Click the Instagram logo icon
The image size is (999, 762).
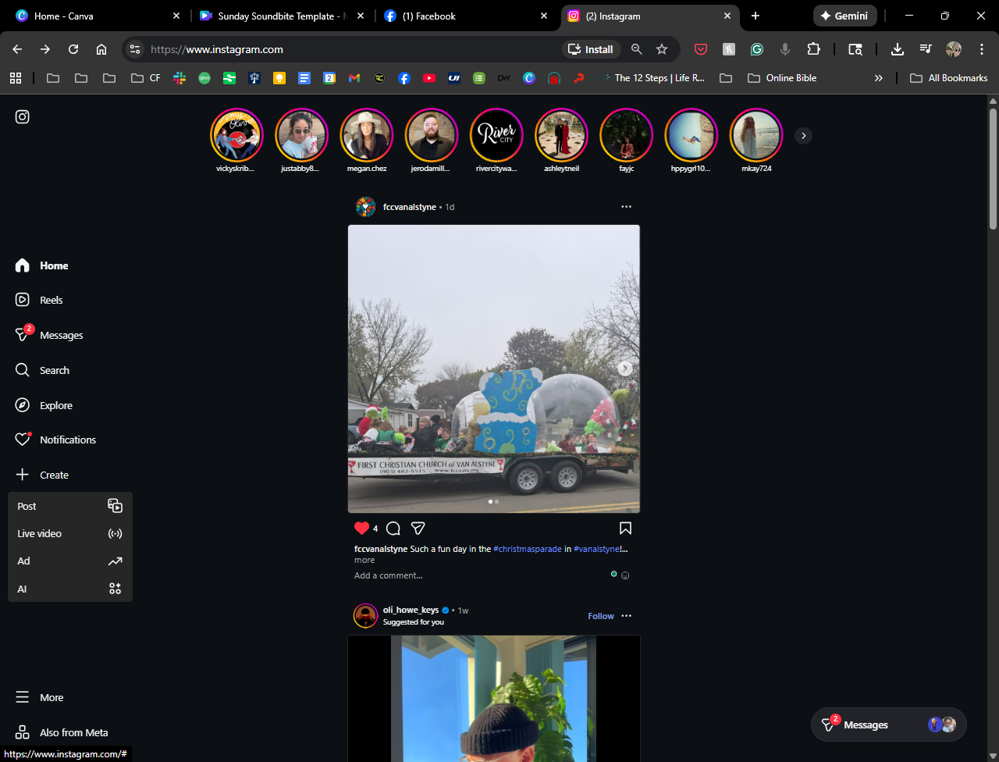(x=23, y=117)
